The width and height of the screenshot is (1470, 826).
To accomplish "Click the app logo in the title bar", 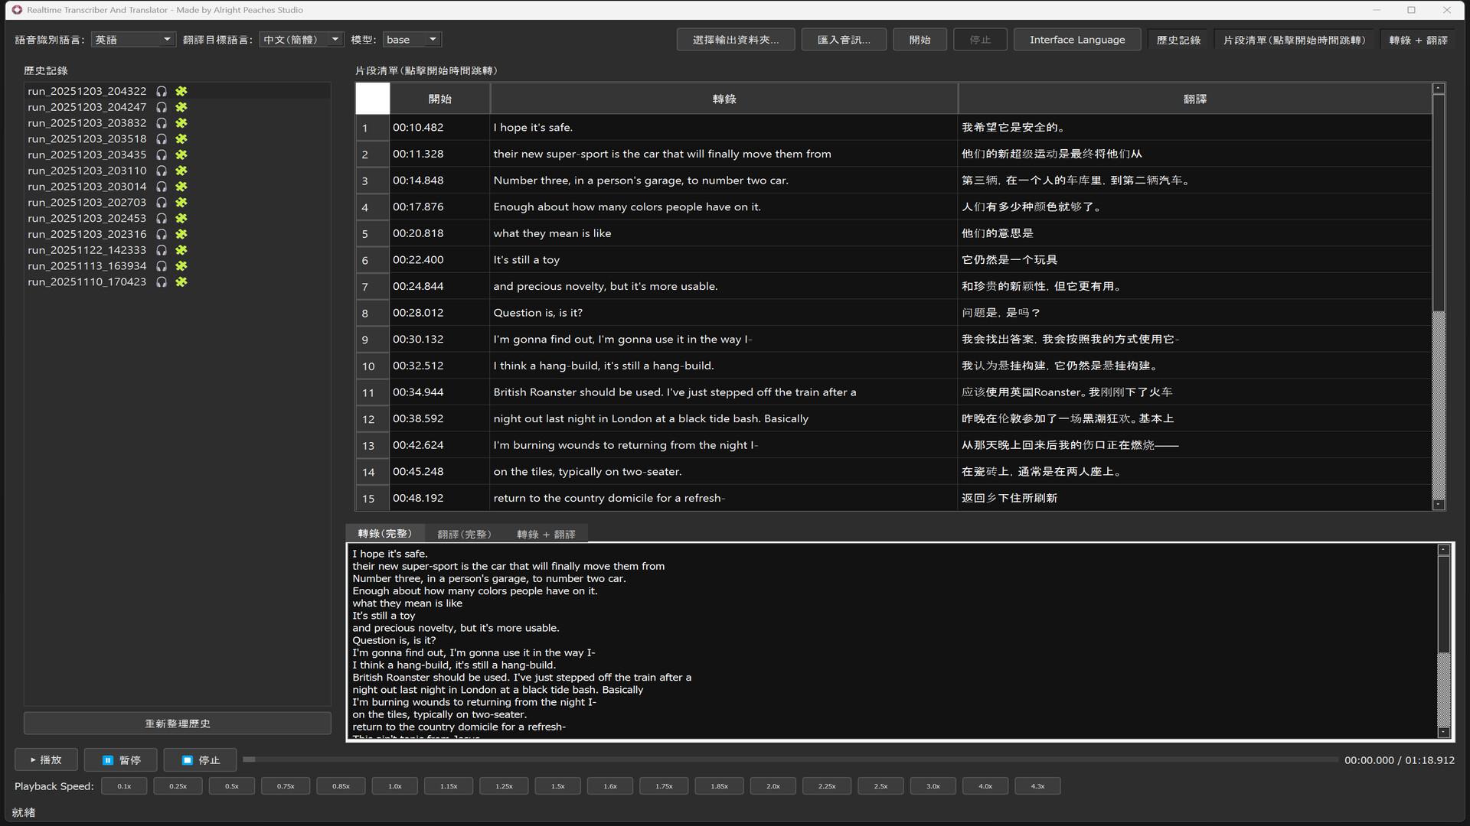I will point(16,10).
